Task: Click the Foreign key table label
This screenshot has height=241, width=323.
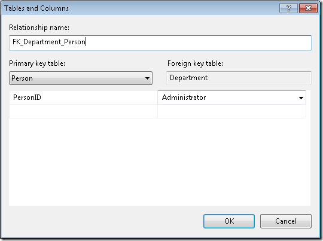Action: coord(195,63)
